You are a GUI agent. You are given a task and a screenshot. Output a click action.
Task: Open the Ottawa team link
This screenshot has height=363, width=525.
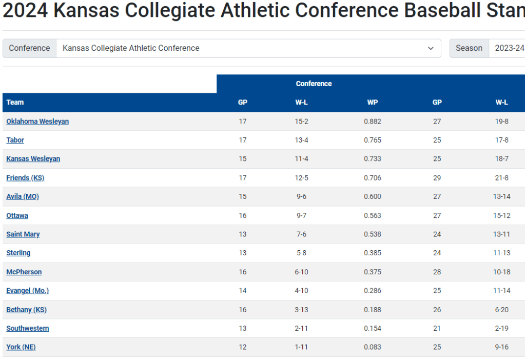17,215
